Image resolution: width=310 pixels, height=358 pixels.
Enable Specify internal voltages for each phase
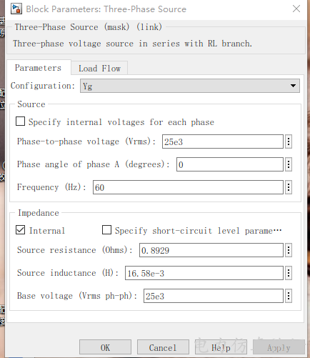20,121
